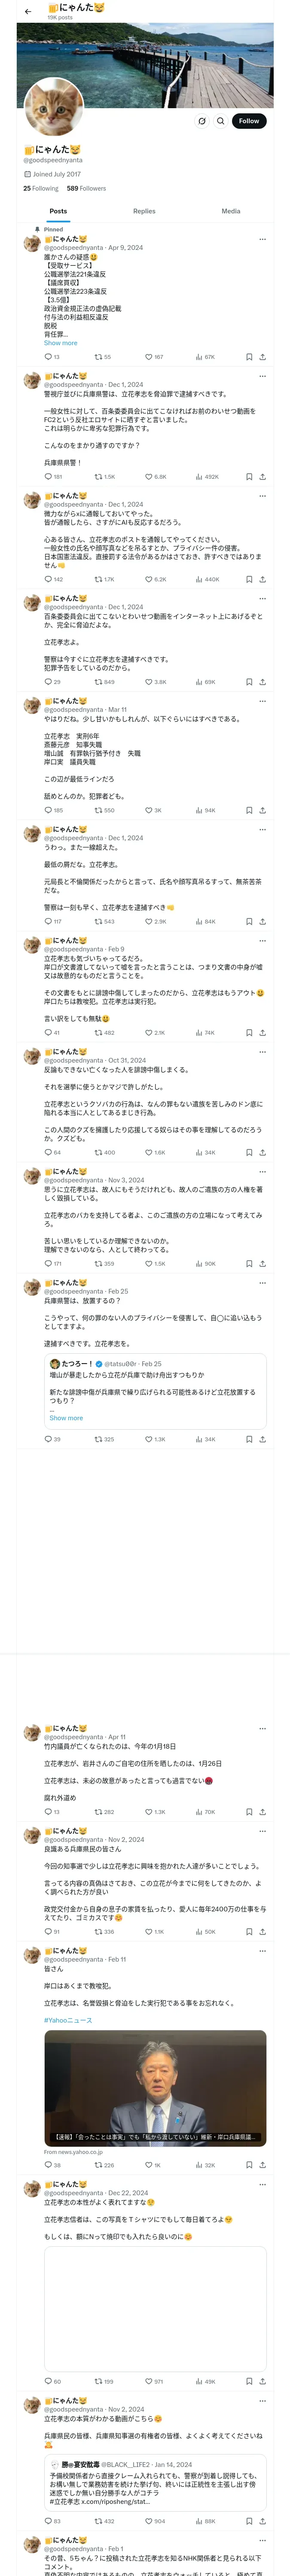290x2576 pixels.
Task: Reply to the pinned Apr 9, 2024 post
Action: coord(48,357)
